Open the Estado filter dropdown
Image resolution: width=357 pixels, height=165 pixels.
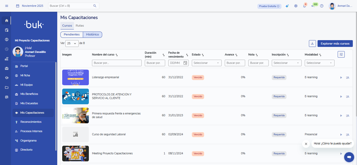coord(206,63)
